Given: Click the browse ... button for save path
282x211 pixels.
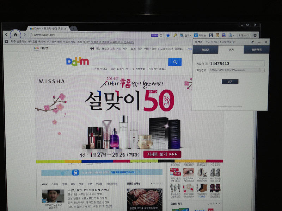Looking at the screenshot, I should [263, 70].
